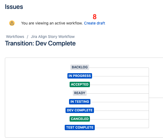The width and height of the screenshot is (163, 138).
Task: Click the green ACCEPTED status badge
Action: (80, 84)
